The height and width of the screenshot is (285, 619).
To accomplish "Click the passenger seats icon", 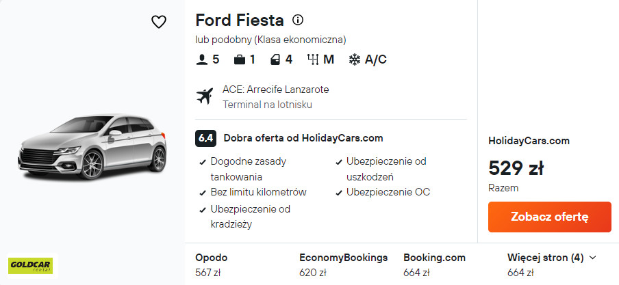I will tap(201, 59).
